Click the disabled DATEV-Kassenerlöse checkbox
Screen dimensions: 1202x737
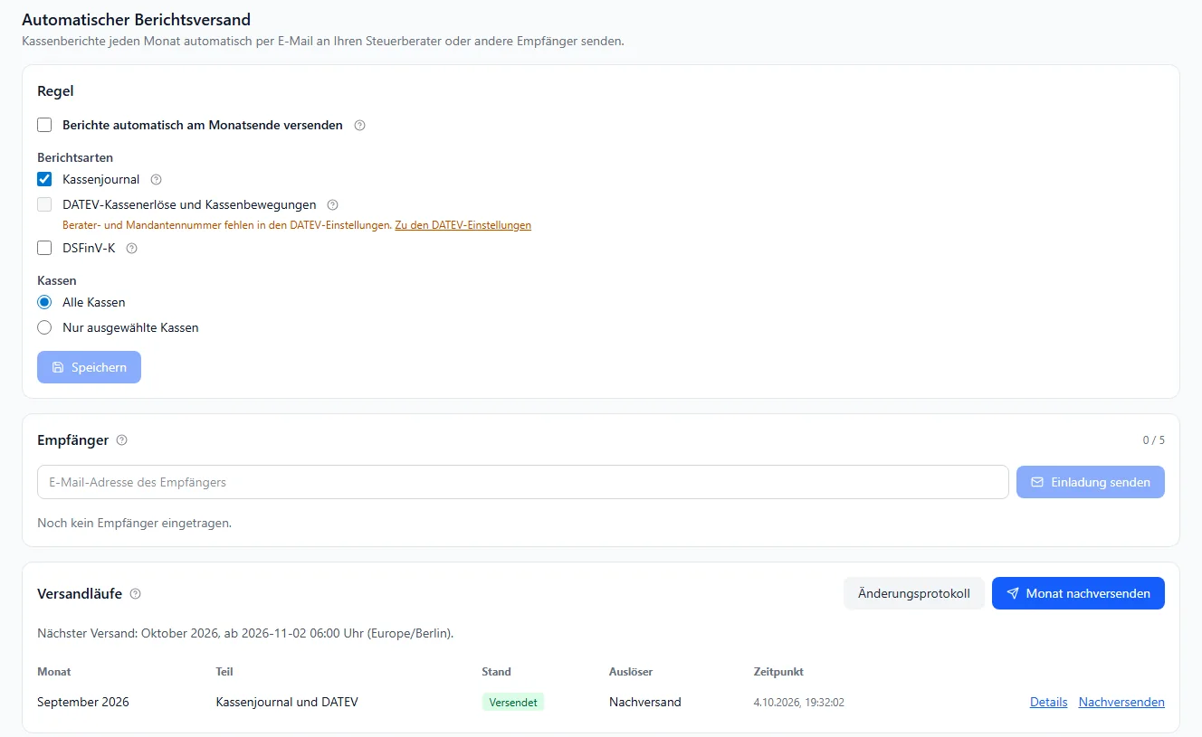pyautogui.click(x=44, y=205)
